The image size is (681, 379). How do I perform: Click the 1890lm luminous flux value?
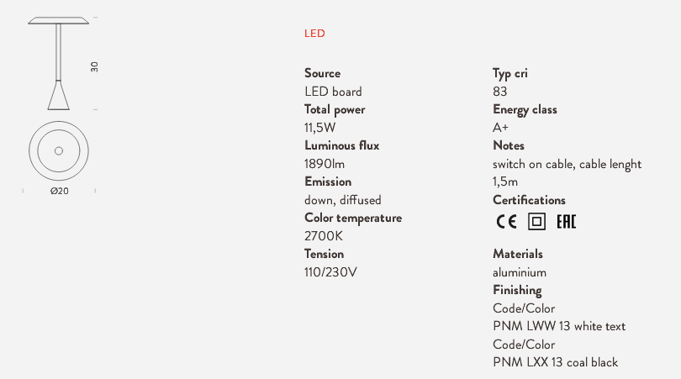coord(325,164)
